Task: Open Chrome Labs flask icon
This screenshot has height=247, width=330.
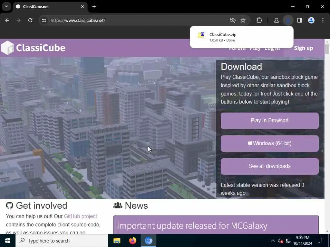Action: coord(276,20)
